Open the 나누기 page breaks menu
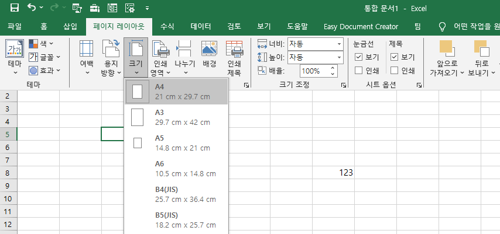Screen dimensions: 500x234 184,58
